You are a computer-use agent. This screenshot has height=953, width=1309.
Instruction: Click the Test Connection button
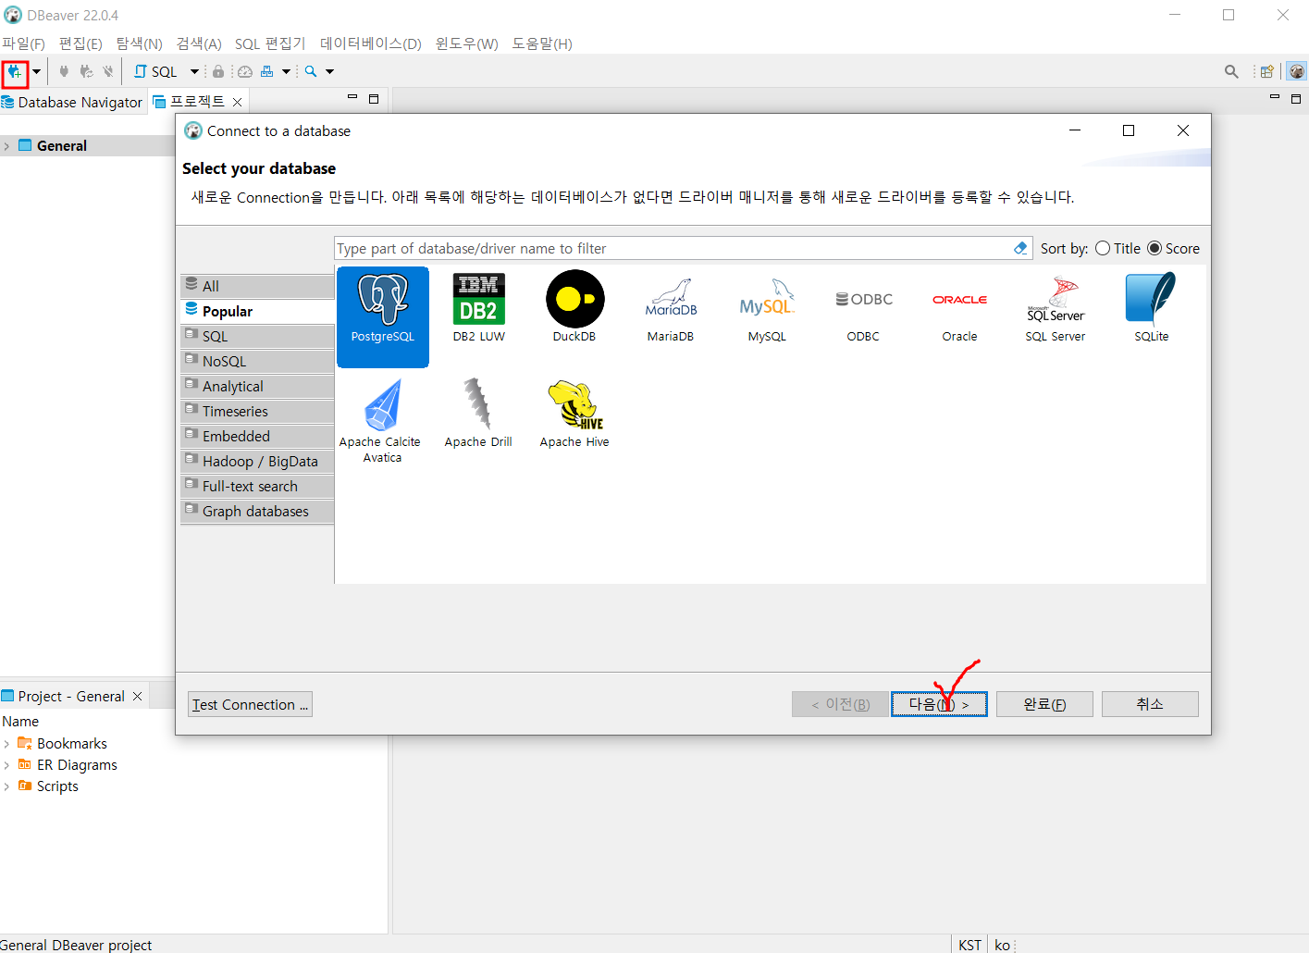[x=250, y=704]
